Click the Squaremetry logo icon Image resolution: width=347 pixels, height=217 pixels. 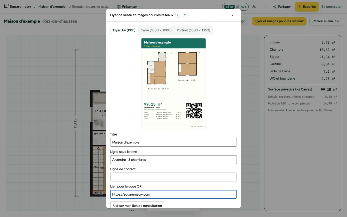pos(6,6)
